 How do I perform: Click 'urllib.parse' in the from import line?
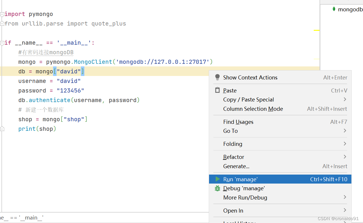pos(43,24)
